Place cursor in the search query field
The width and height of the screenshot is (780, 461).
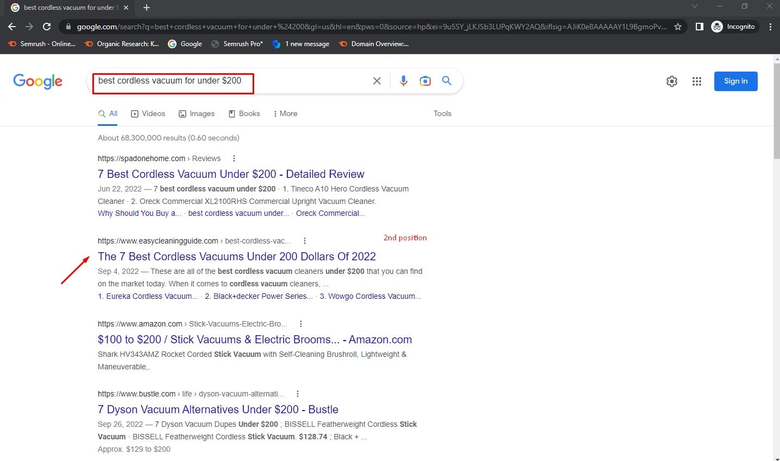click(x=217, y=80)
